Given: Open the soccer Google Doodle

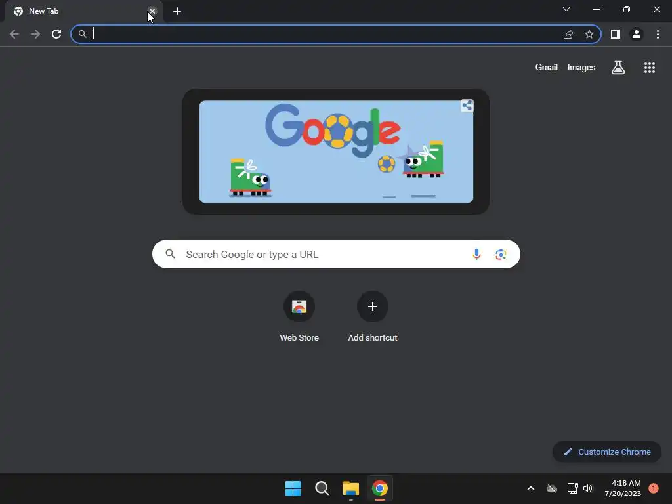Looking at the screenshot, I should (x=336, y=152).
